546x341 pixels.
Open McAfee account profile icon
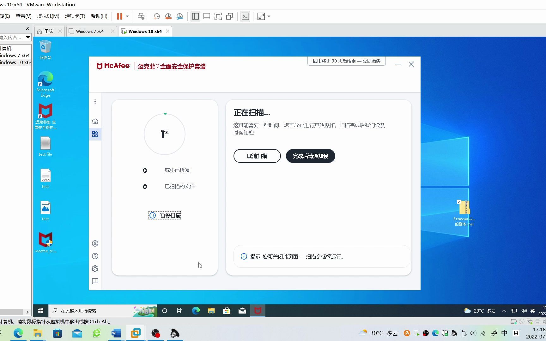[95, 243]
